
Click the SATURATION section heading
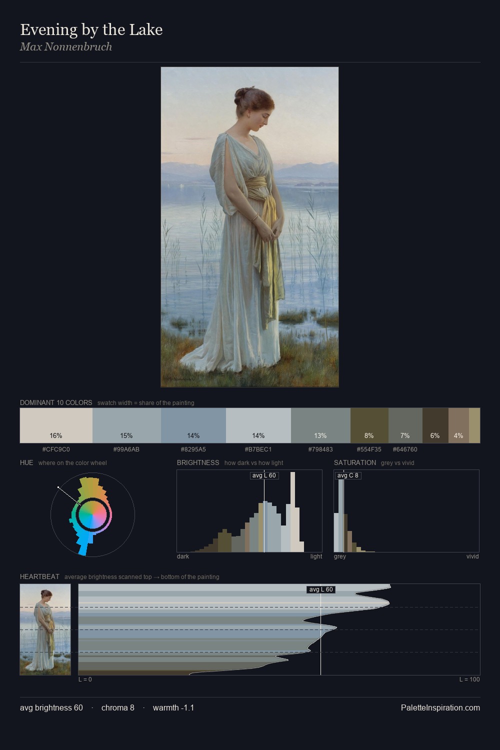coord(355,462)
